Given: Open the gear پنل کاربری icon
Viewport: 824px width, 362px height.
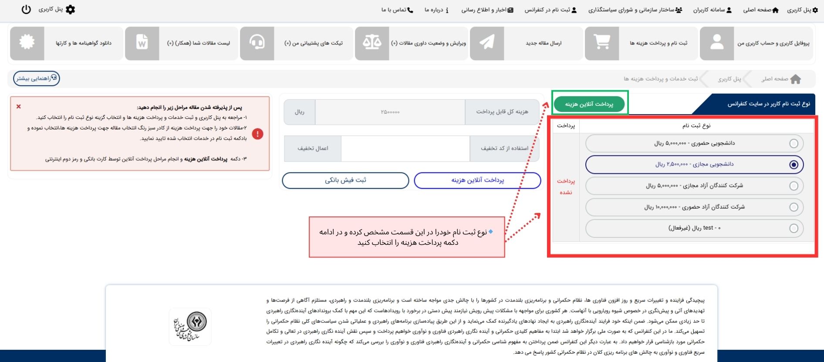Looking at the screenshot, I should (x=70, y=10).
